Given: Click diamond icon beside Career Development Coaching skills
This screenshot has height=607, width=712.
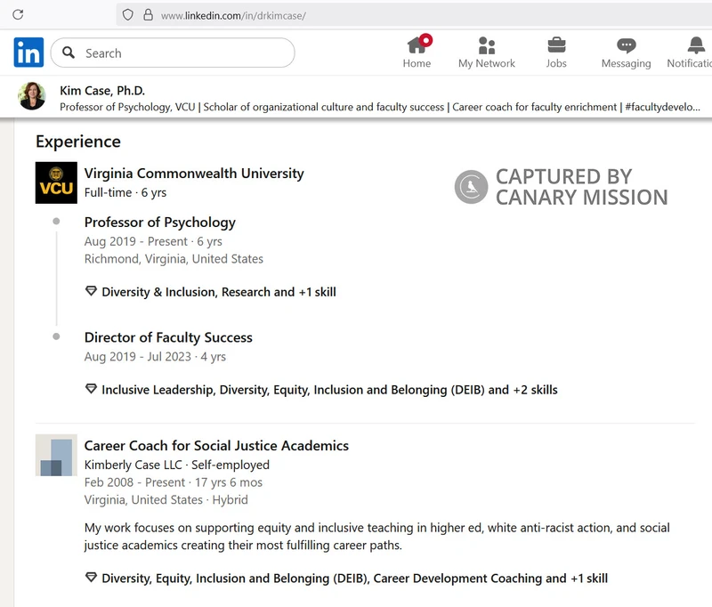Looking at the screenshot, I should [92, 577].
